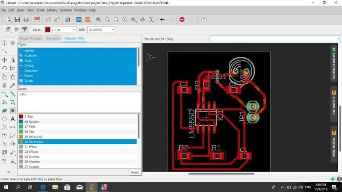Viewport: 342px width, 192px height.
Task: Toggle the 16 Bottom layer entry
Action: (32, 121)
